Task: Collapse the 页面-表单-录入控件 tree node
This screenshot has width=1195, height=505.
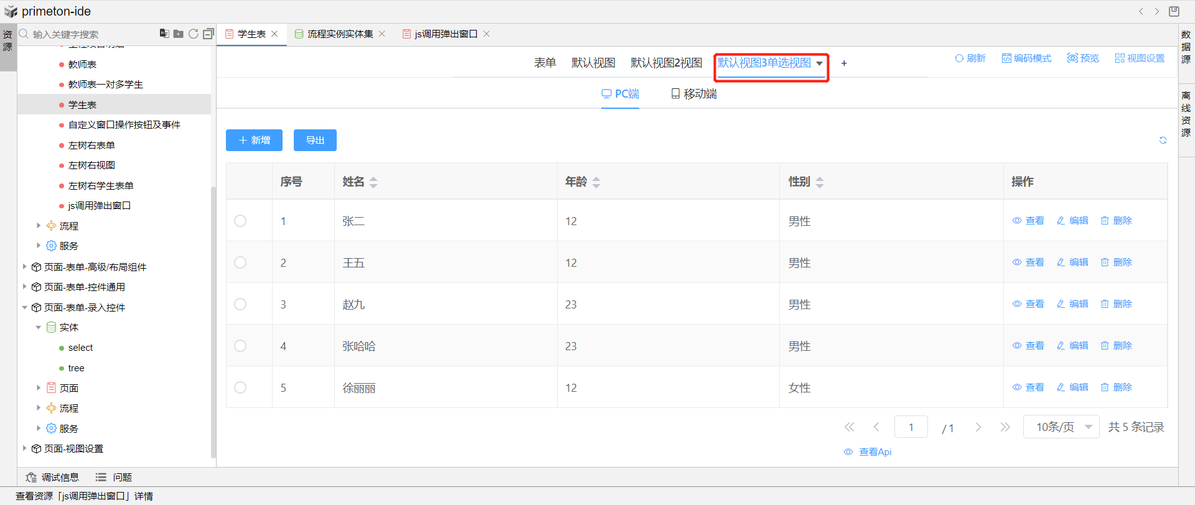Action: tap(25, 307)
